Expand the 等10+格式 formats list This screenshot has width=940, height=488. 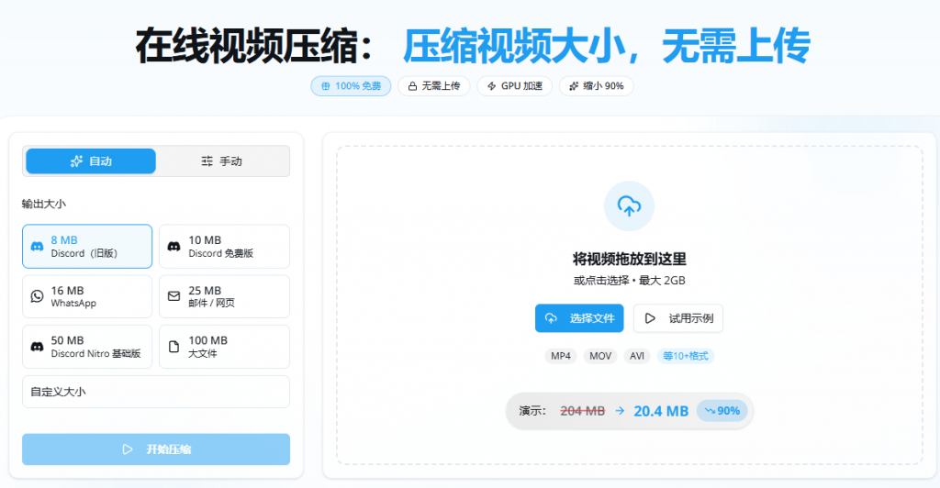(685, 356)
